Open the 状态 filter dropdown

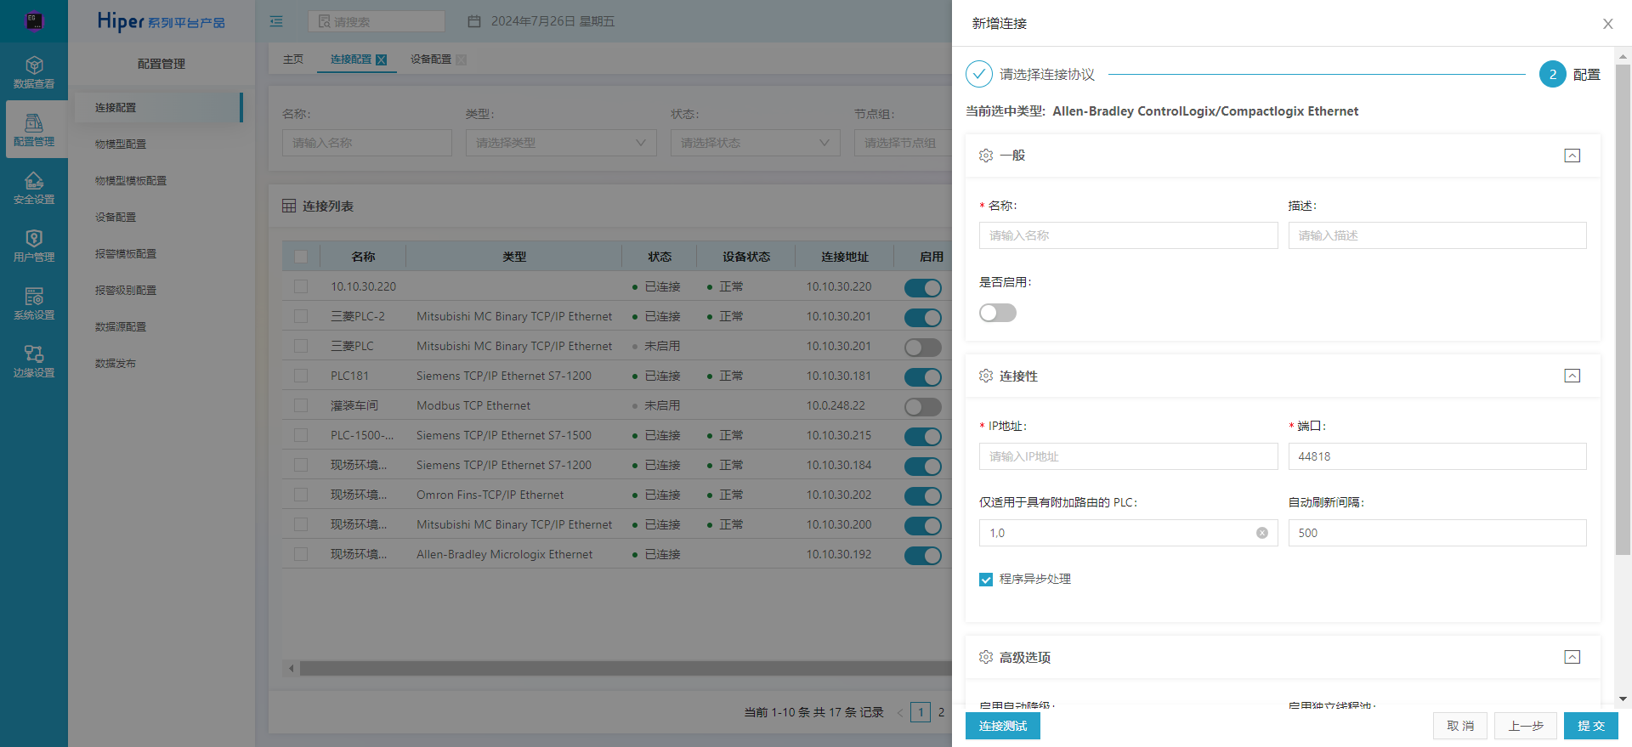756,143
